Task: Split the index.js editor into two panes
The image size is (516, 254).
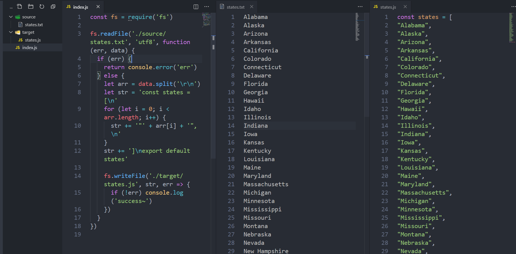Action: point(195,7)
